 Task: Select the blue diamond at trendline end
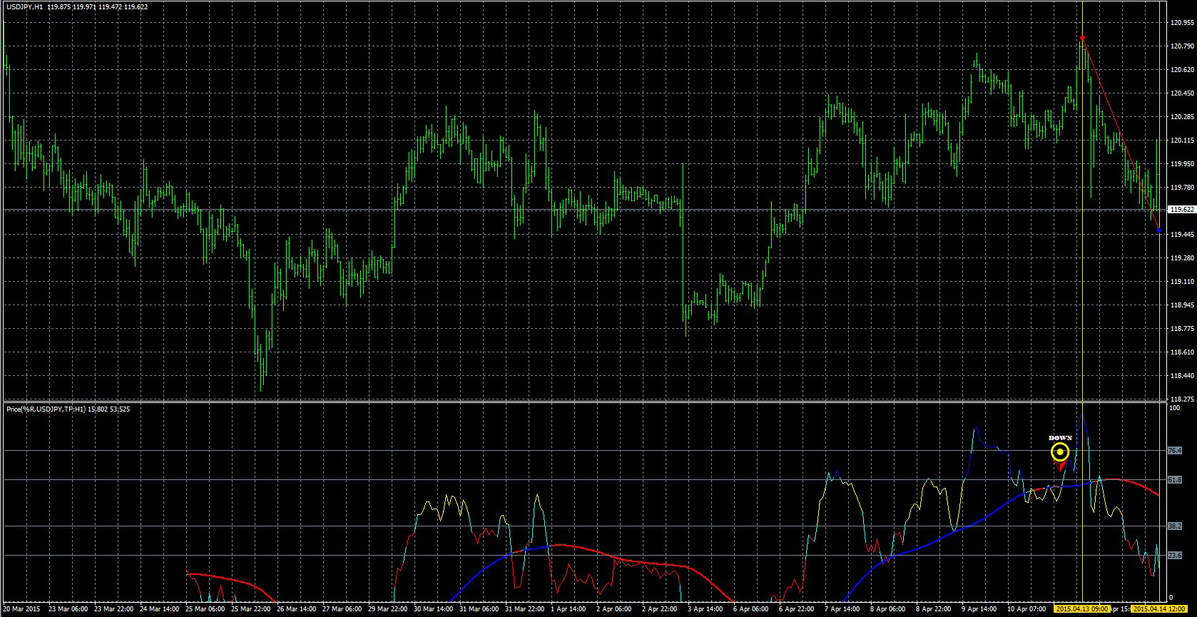pos(1159,230)
